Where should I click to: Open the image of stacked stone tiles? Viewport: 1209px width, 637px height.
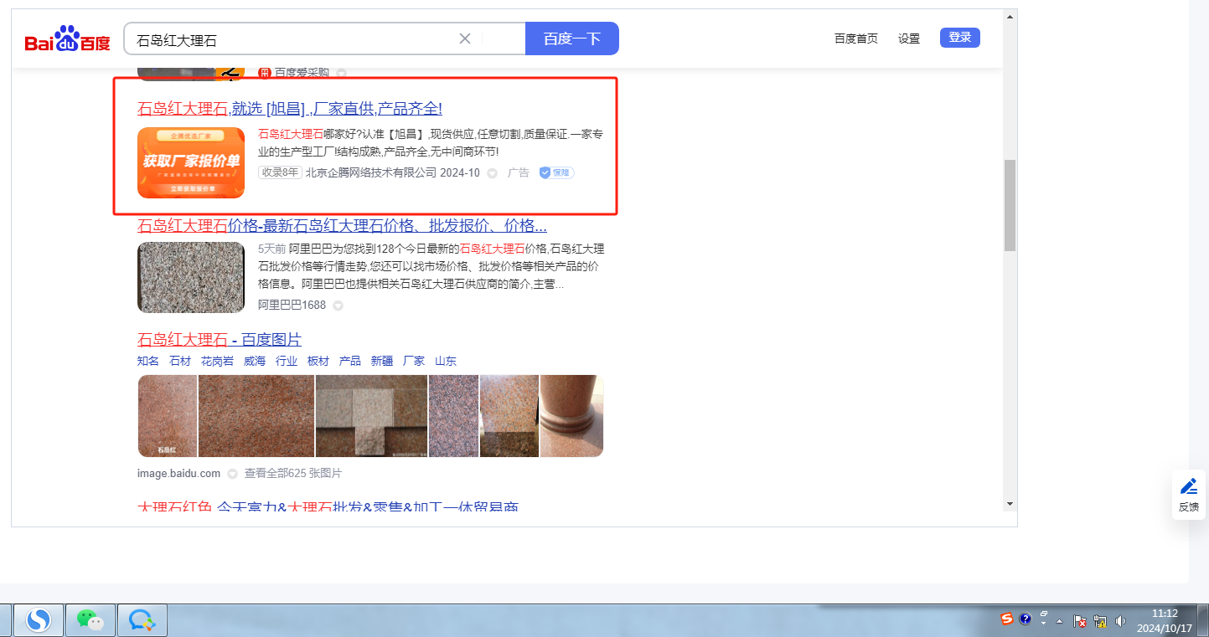click(x=371, y=416)
